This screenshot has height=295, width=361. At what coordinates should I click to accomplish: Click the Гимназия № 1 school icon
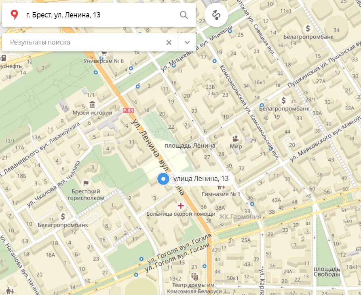(221, 187)
